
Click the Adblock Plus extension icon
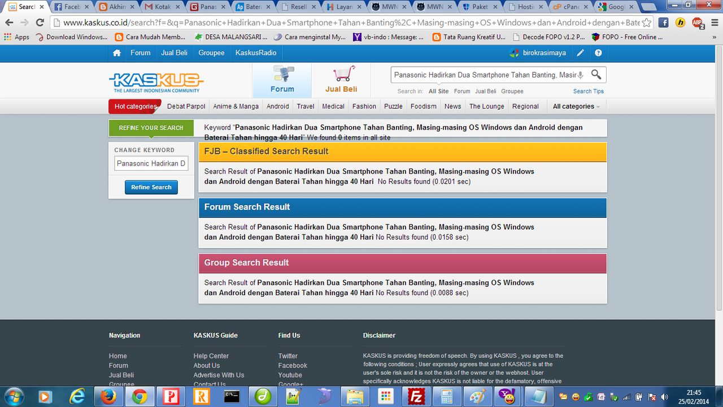coord(697,23)
